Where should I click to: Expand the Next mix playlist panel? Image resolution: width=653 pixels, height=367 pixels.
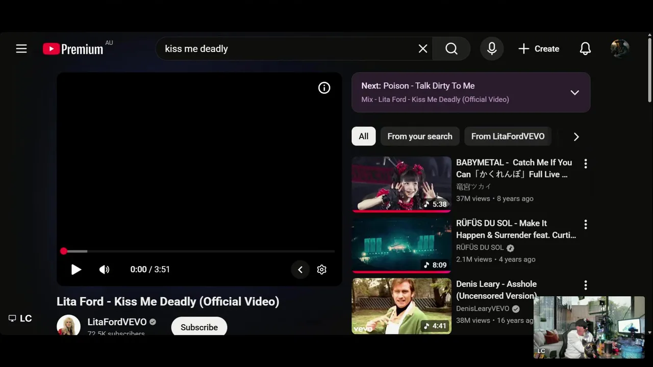[575, 93]
